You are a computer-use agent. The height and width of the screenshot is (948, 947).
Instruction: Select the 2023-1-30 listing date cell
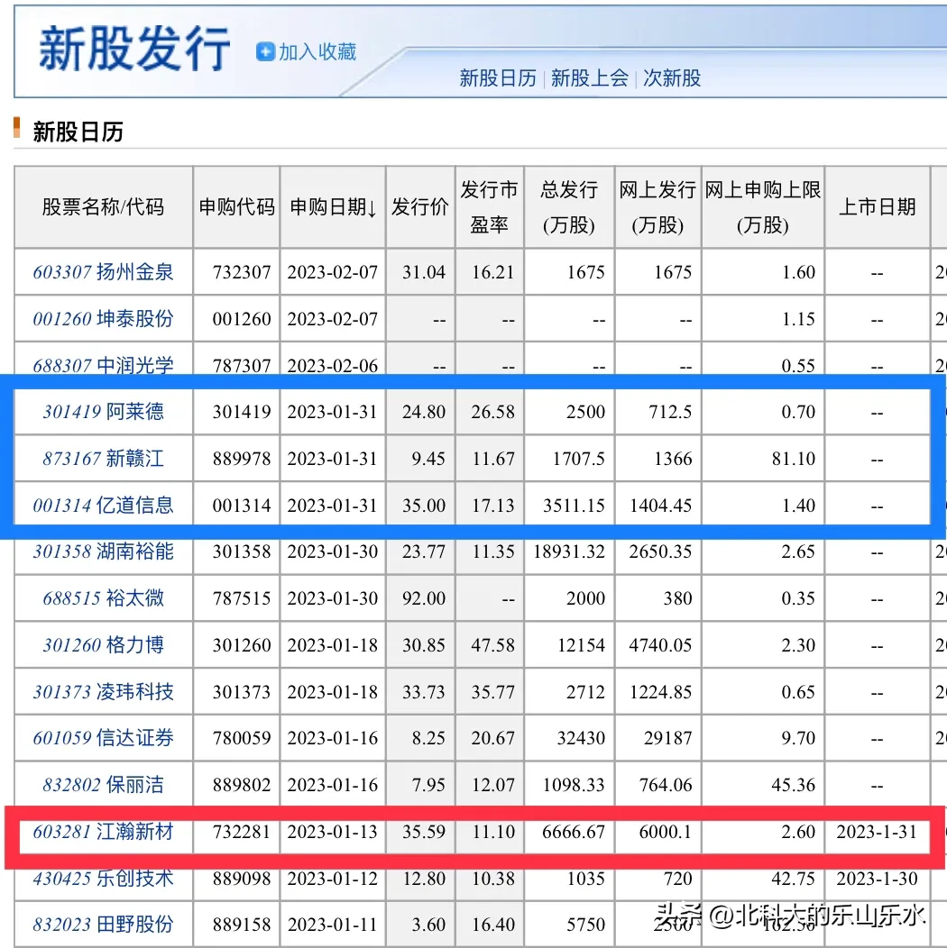(877, 878)
